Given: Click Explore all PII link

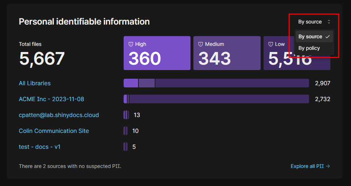Looking at the screenshot, I should [x=307, y=166].
